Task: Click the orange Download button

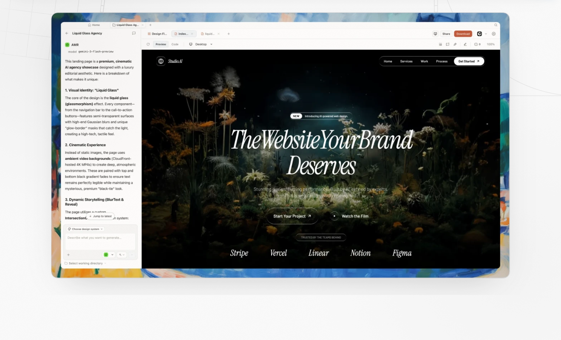Action: point(463,34)
